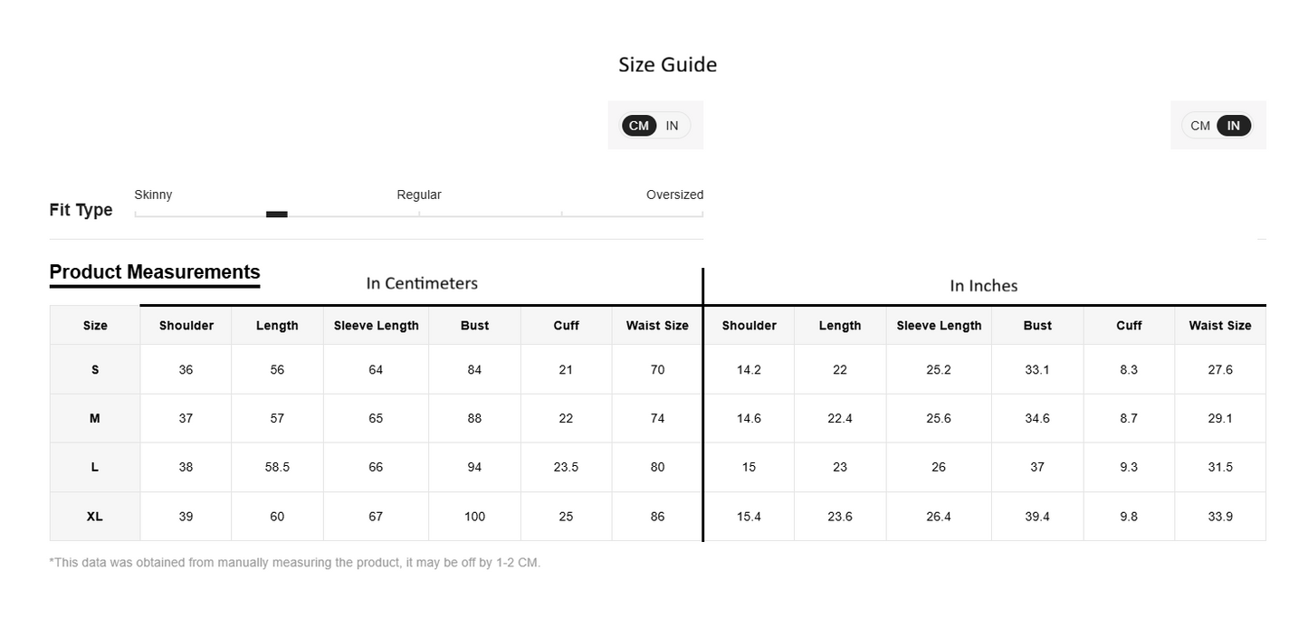
Task: Select IN in the right unit toggle
Action: click(x=1234, y=126)
